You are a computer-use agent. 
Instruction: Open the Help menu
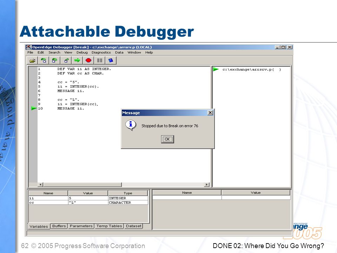[149, 52]
